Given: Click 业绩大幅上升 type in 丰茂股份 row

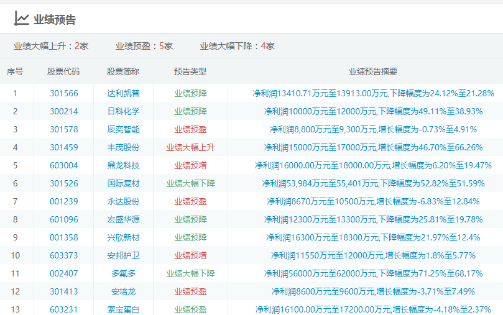Looking at the screenshot, I should pyautogui.click(x=190, y=147).
